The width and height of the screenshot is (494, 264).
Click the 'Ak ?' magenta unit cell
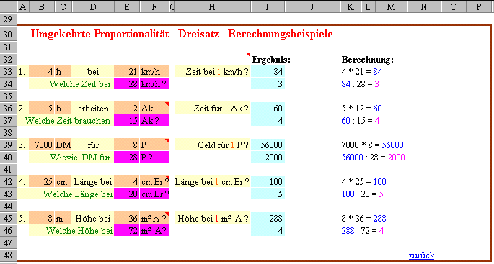154,120
